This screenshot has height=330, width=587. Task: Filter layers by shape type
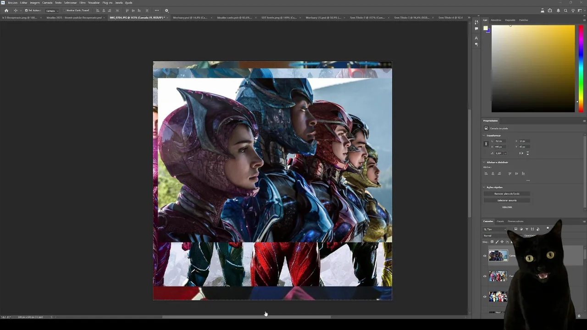[x=532, y=229]
